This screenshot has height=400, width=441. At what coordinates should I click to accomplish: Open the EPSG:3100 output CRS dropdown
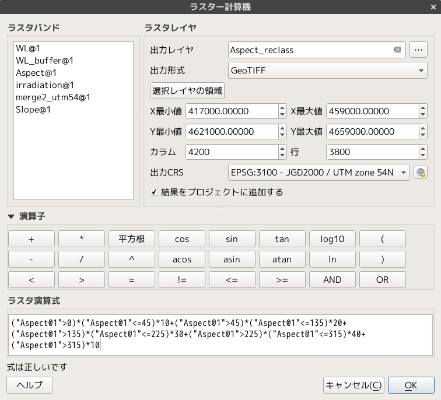[x=319, y=173]
